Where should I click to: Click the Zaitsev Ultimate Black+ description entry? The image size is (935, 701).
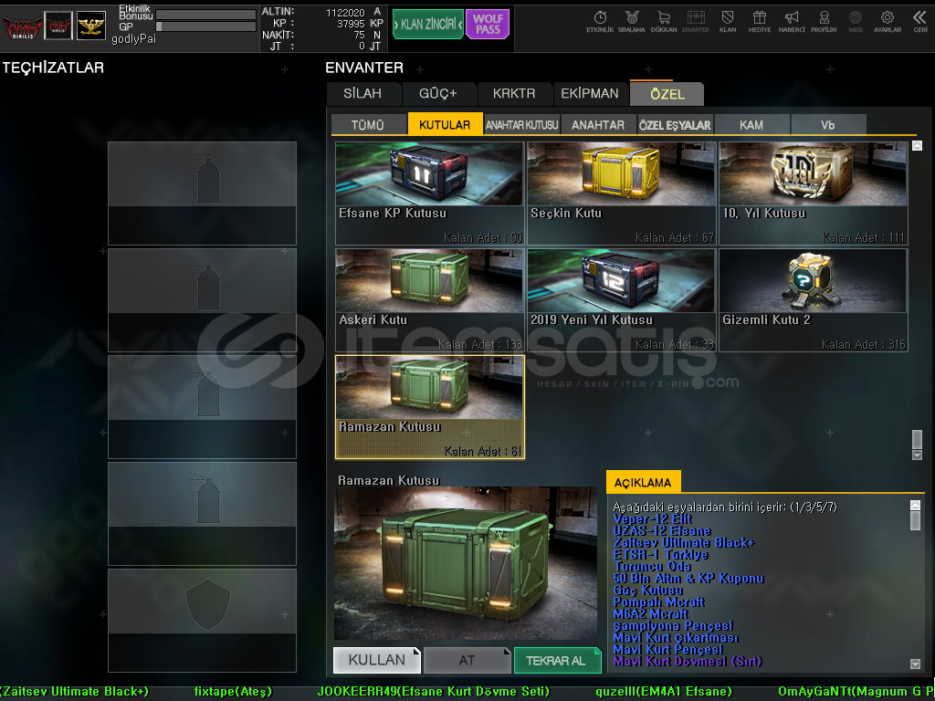click(x=684, y=542)
